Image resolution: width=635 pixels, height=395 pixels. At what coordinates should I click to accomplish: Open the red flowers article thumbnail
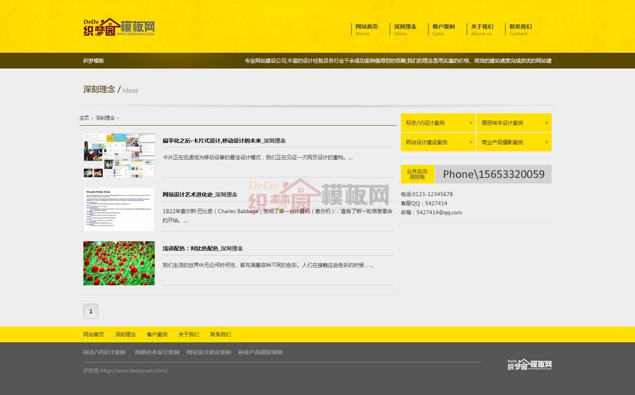pyautogui.click(x=119, y=263)
